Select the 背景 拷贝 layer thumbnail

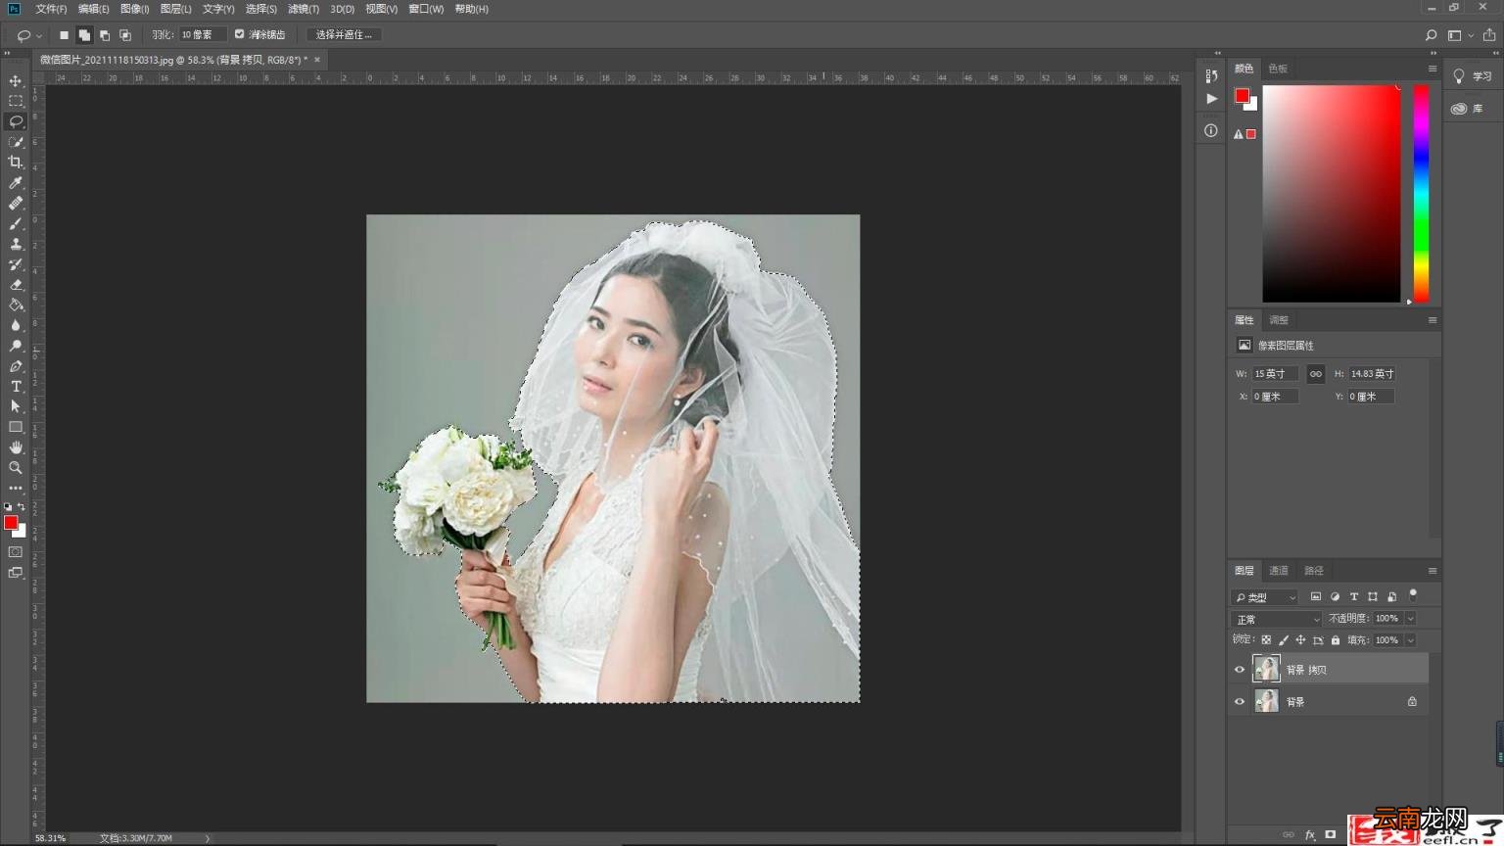click(x=1267, y=669)
